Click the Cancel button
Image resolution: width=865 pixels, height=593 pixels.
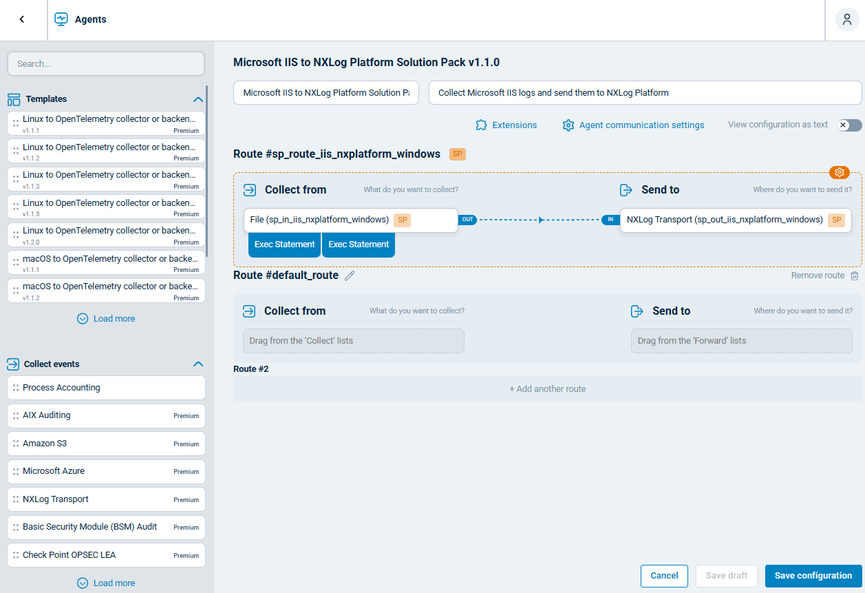point(665,576)
